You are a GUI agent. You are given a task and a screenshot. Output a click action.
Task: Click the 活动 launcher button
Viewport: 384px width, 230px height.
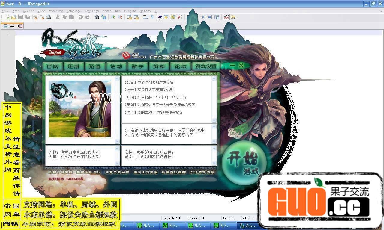click(x=116, y=66)
